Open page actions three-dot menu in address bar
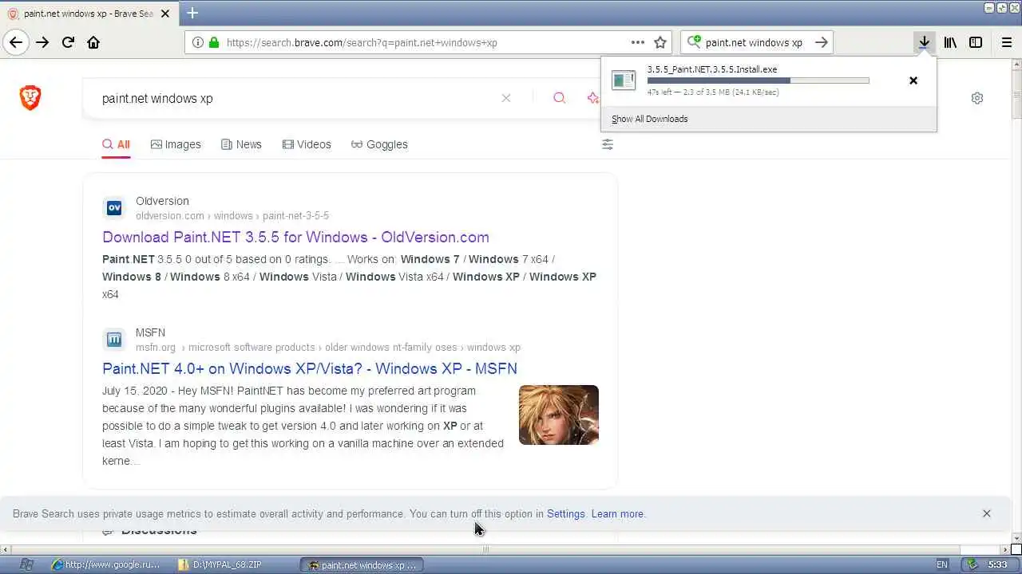This screenshot has width=1022, height=574. tap(638, 42)
